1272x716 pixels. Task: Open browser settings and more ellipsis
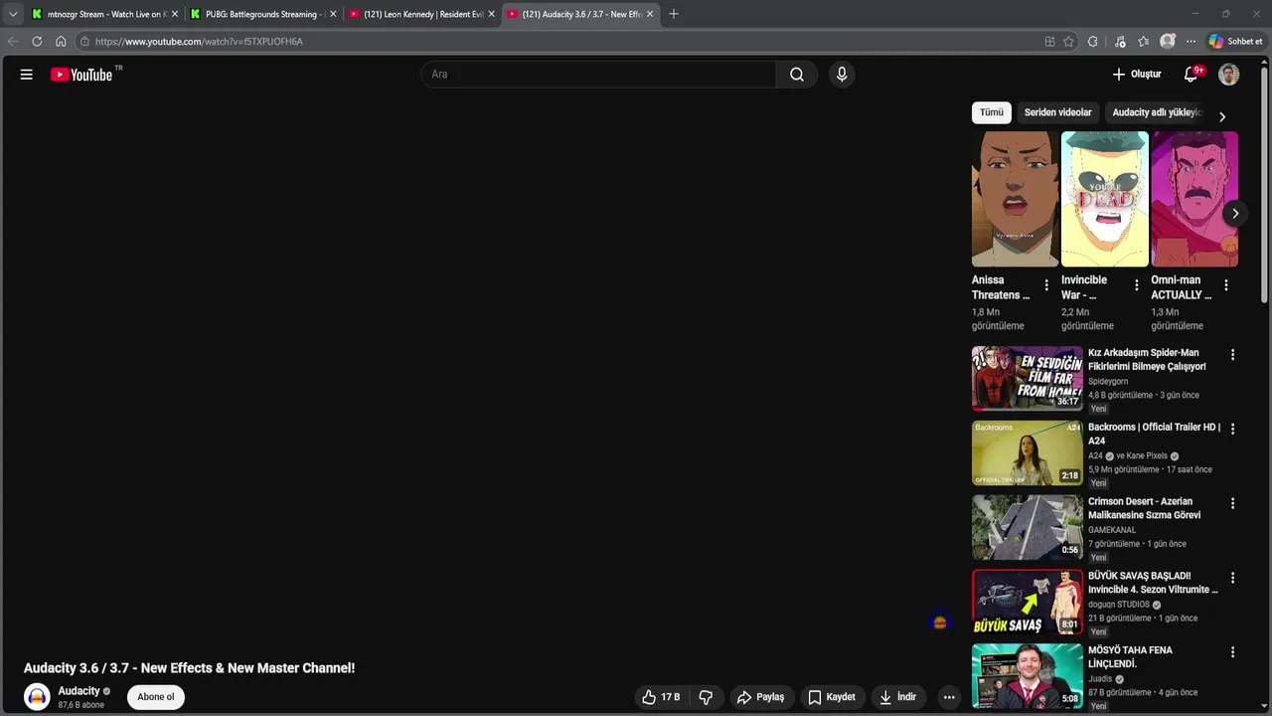tap(1191, 42)
